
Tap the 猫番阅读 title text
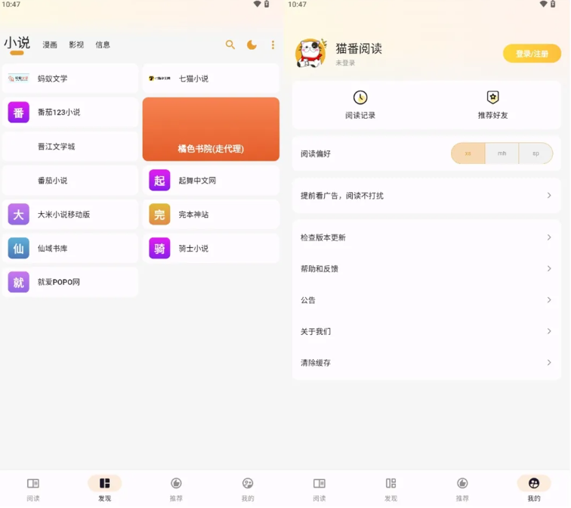[359, 48]
